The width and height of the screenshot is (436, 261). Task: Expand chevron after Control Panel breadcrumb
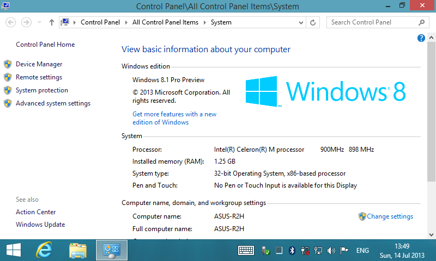[126, 22]
